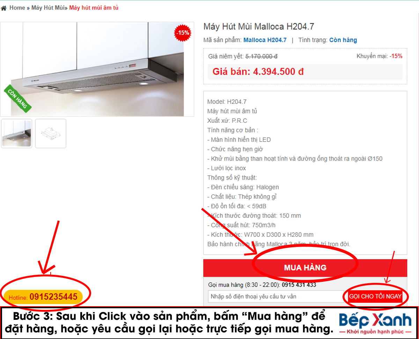Click the order phone number 0915 431 433

click(x=299, y=285)
